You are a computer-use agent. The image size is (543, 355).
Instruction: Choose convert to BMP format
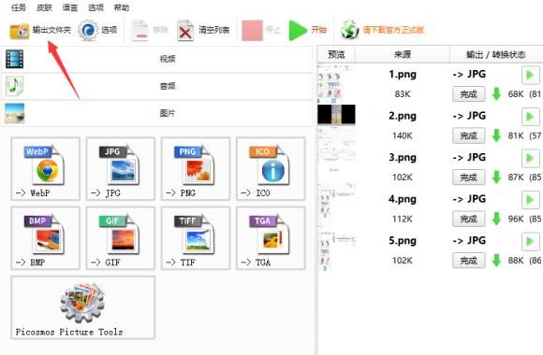point(45,238)
